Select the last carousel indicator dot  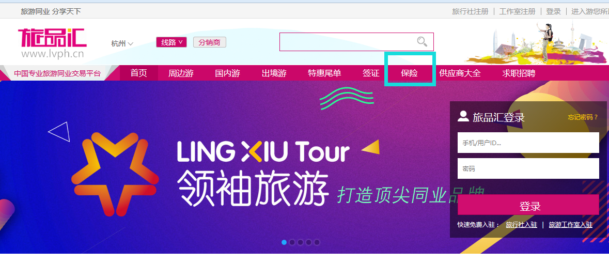pos(317,242)
